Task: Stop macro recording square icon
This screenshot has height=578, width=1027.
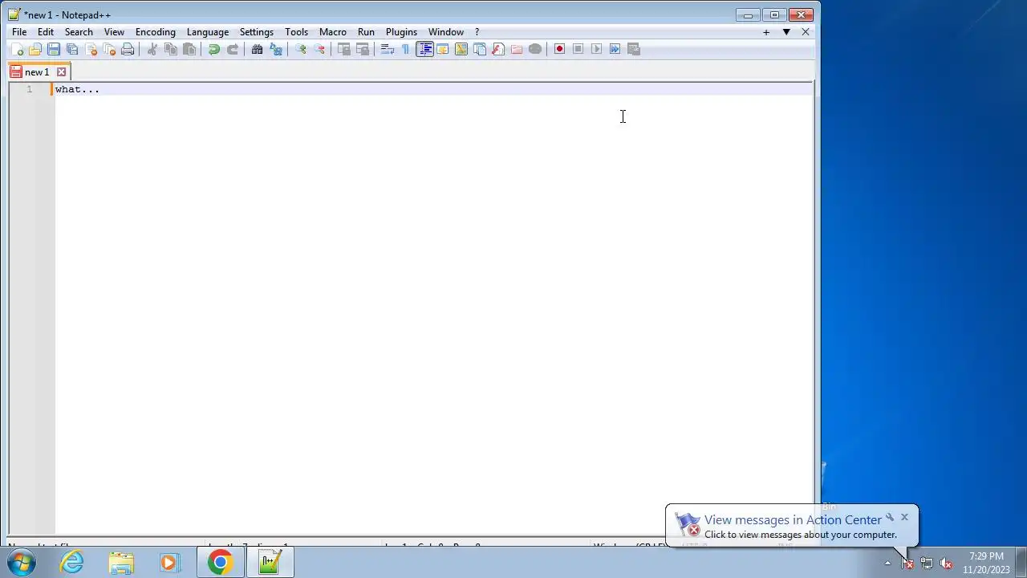Action: point(578,49)
